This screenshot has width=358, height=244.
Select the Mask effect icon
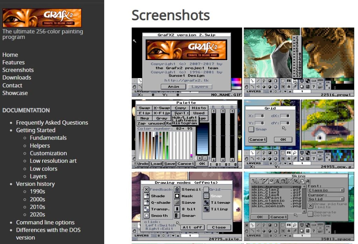177,196
